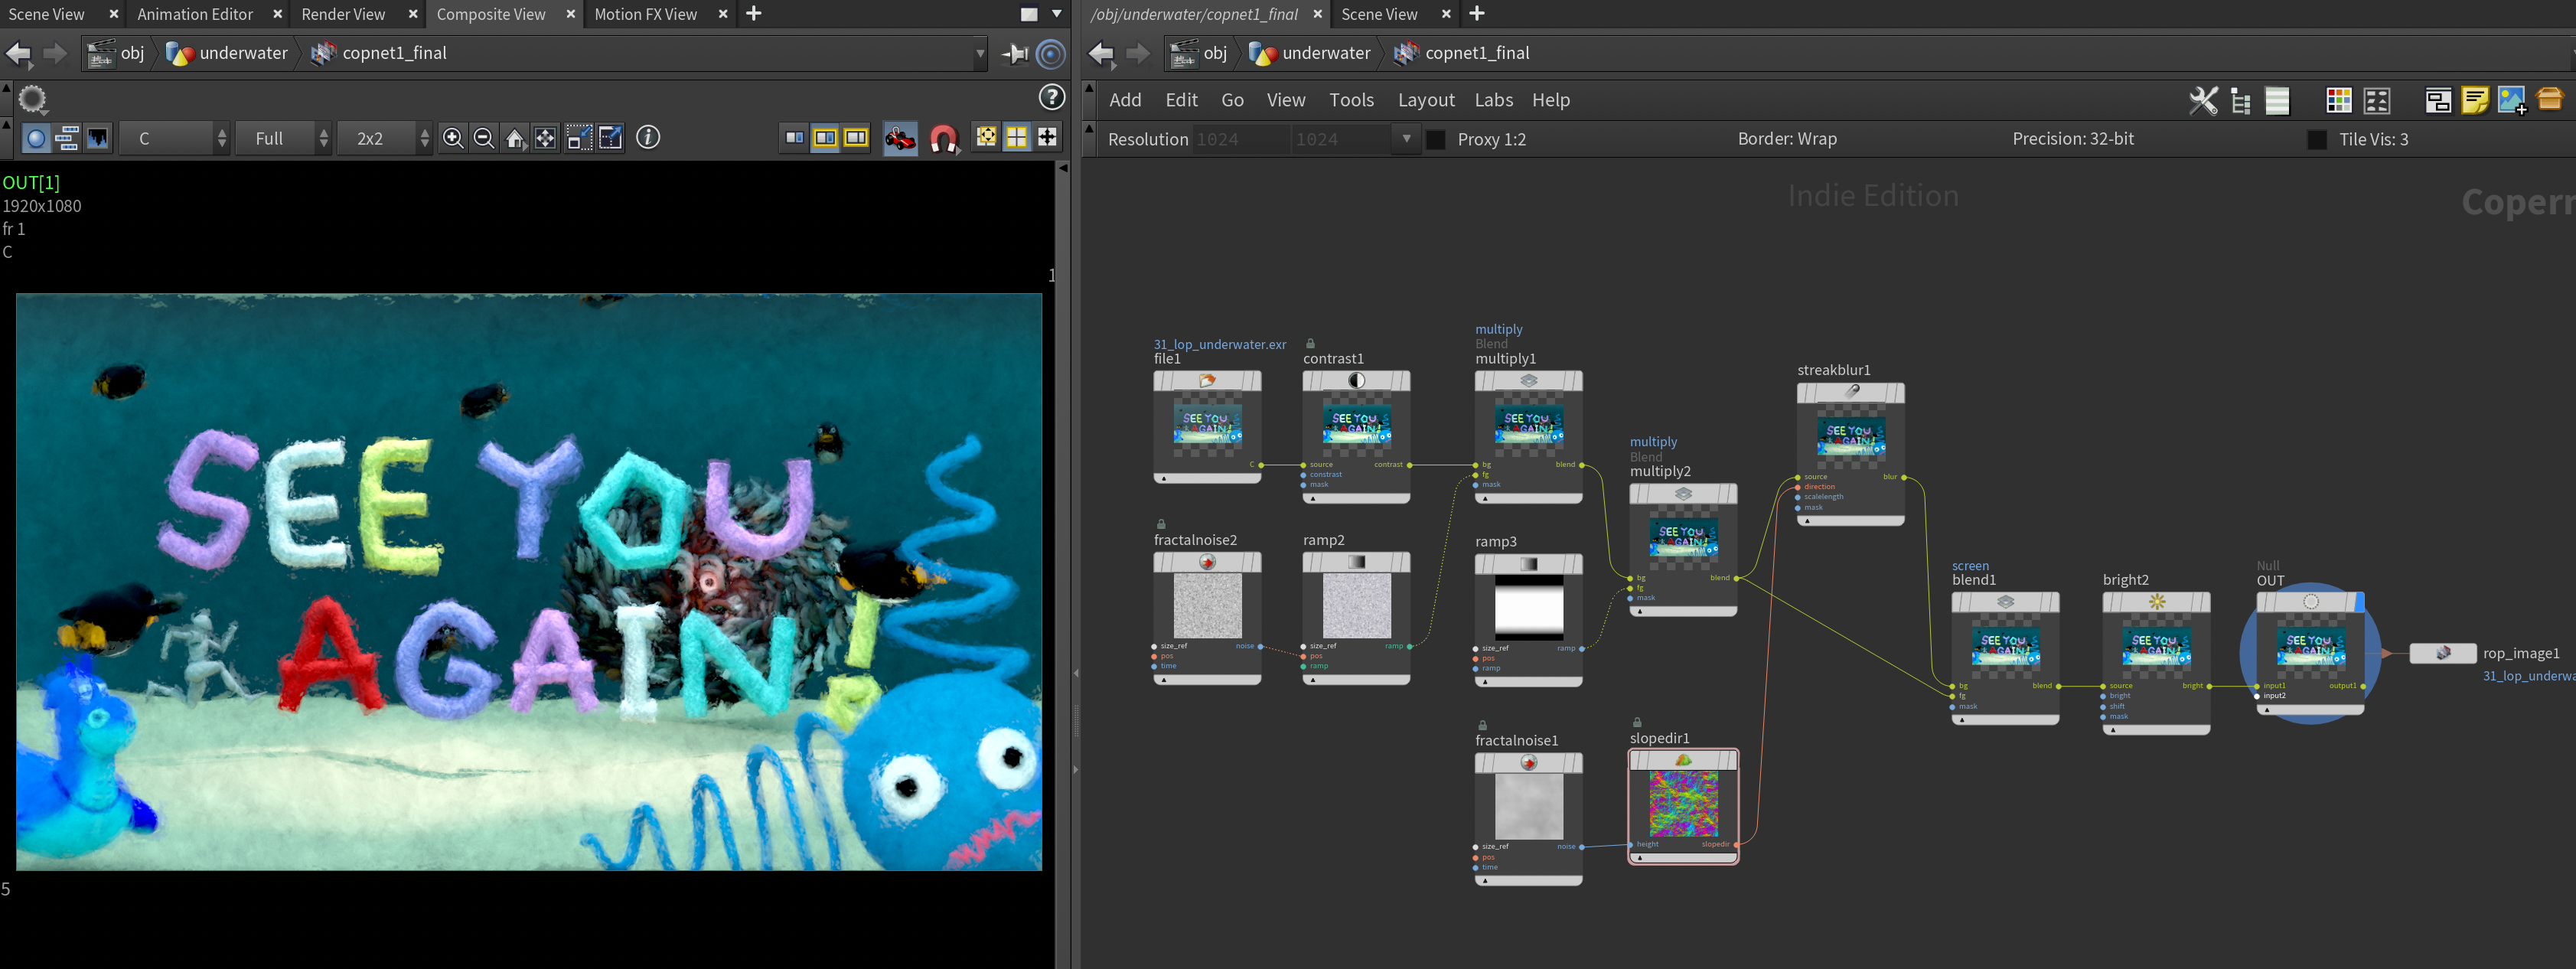
Task: Click the obj path breadcrumb in Composite View
Action: [132, 53]
